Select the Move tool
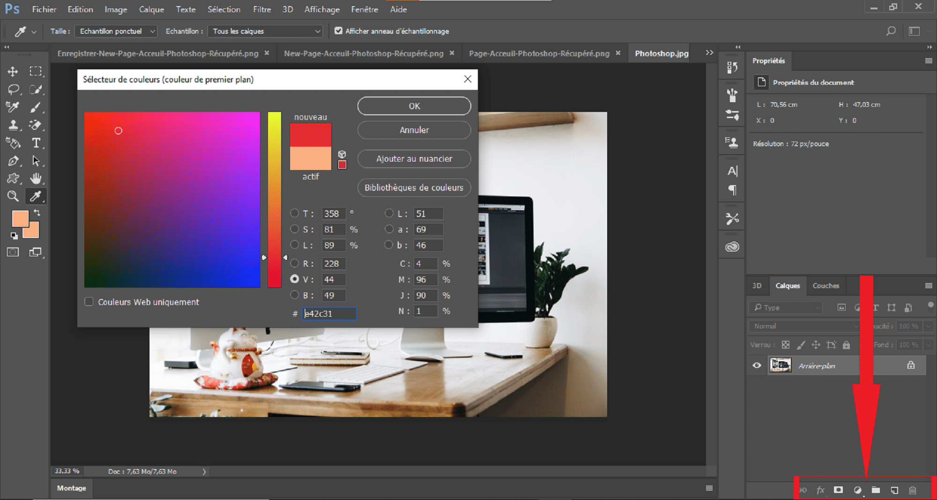The height and width of the screenshot is (500, 937). point(13,71)
